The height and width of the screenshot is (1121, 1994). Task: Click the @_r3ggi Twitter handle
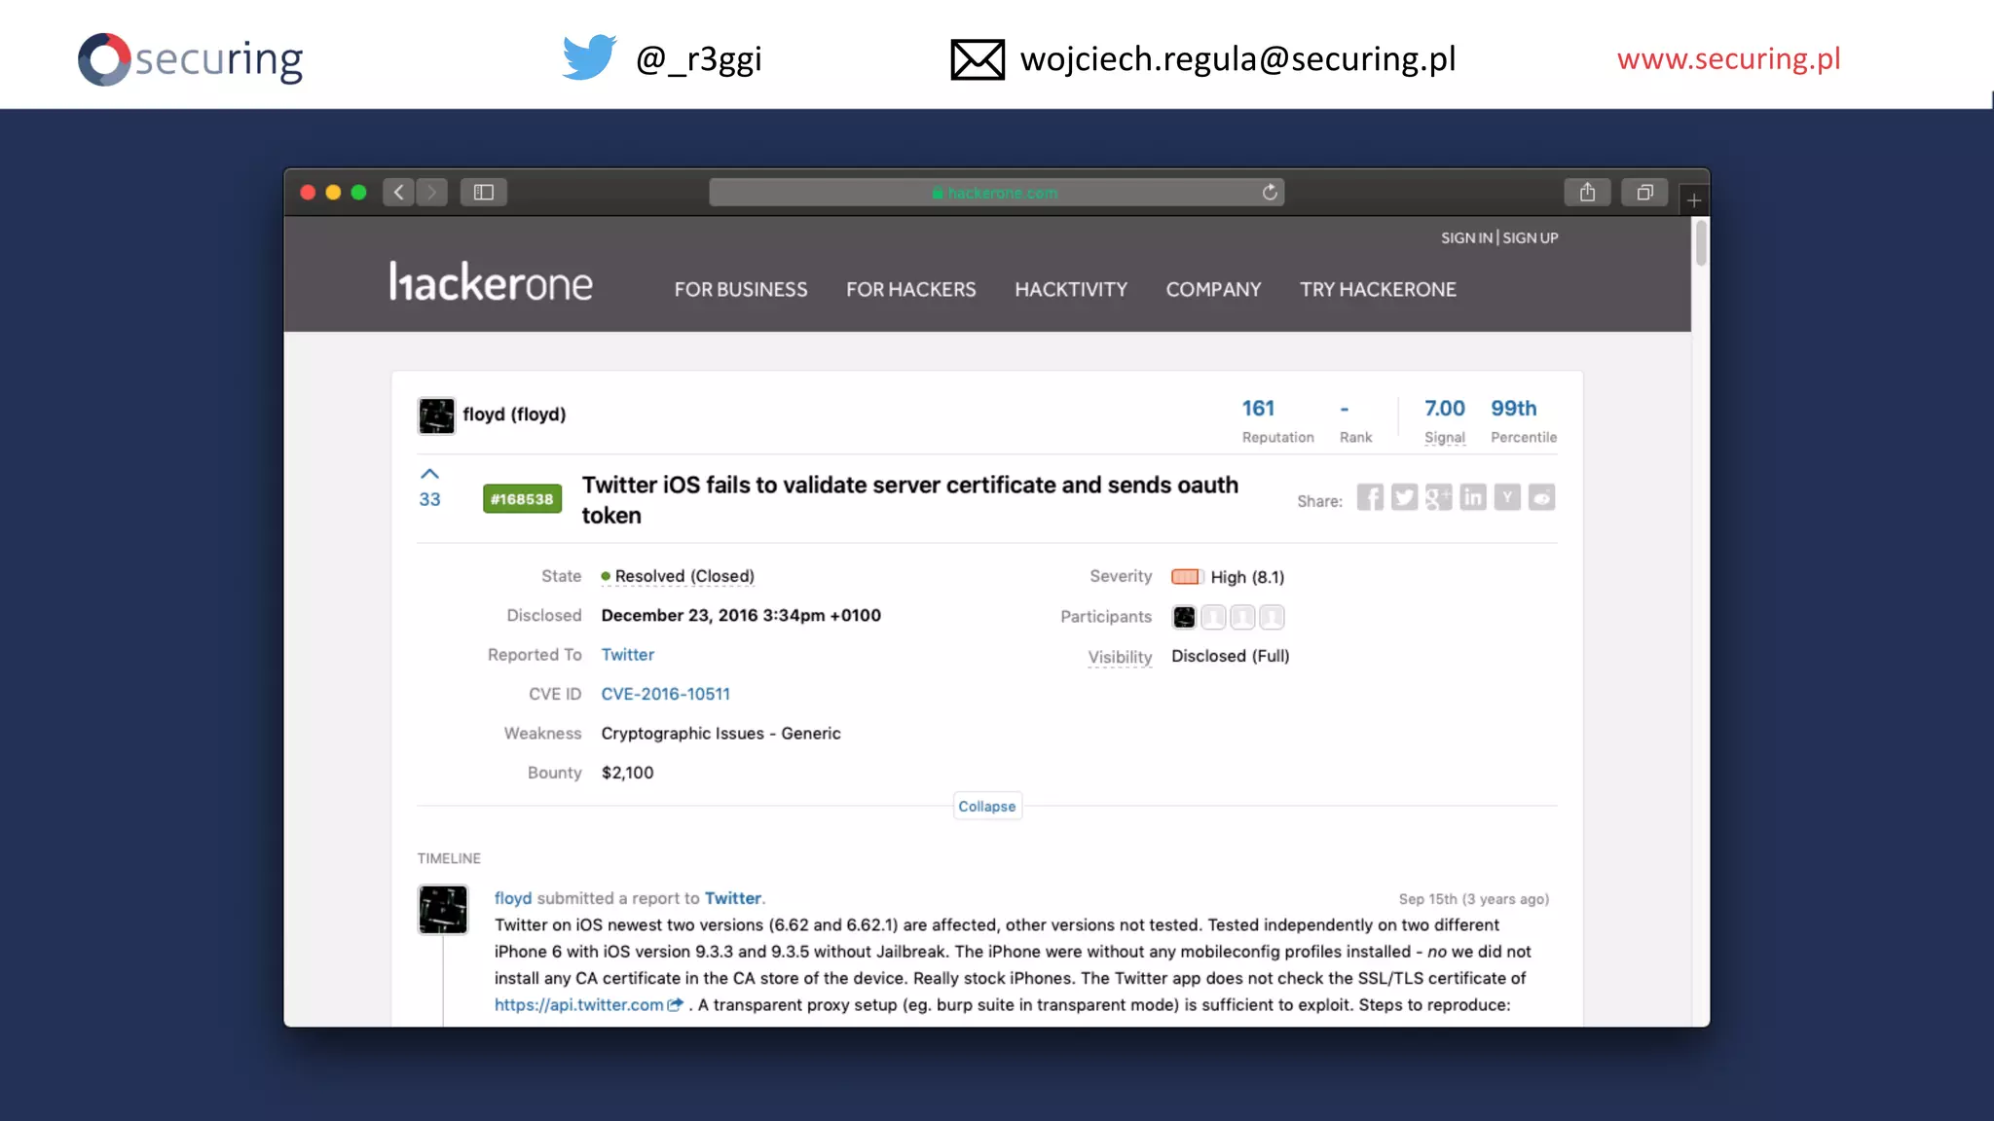(698, 59)
